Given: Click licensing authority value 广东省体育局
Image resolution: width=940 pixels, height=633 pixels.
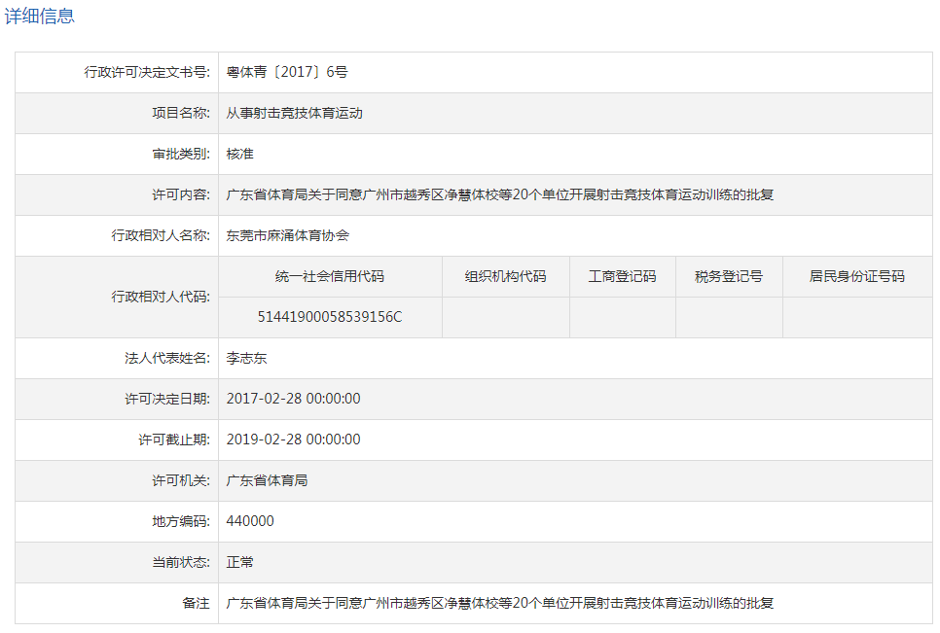Looking at the screenshot, I should click(267, 480).
